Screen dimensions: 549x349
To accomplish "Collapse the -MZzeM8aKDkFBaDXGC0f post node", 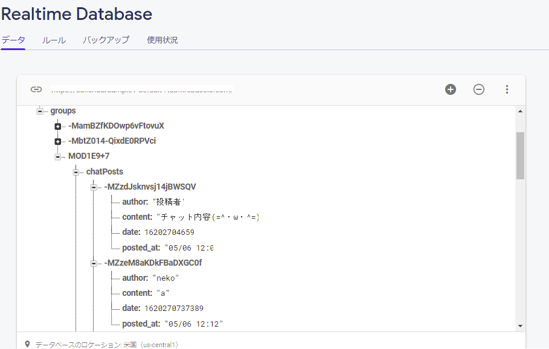I will pyautogui.click(x=94, y=263).
